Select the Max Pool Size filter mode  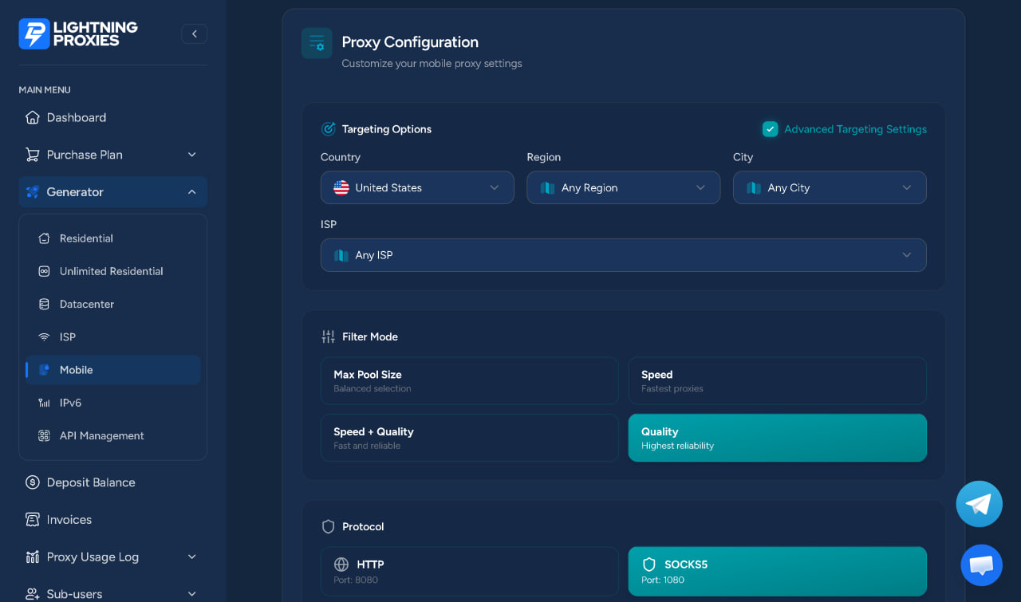pyautogui.click(x=470, y=381)
